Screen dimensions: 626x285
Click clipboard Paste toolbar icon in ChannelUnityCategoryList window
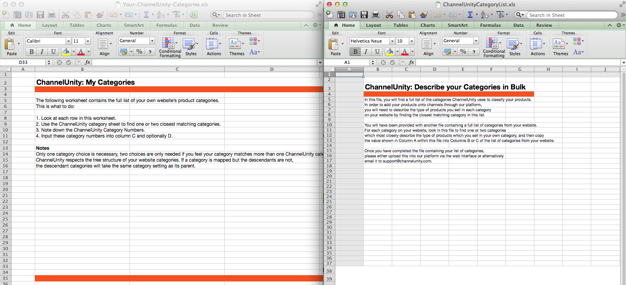point(412,15)
